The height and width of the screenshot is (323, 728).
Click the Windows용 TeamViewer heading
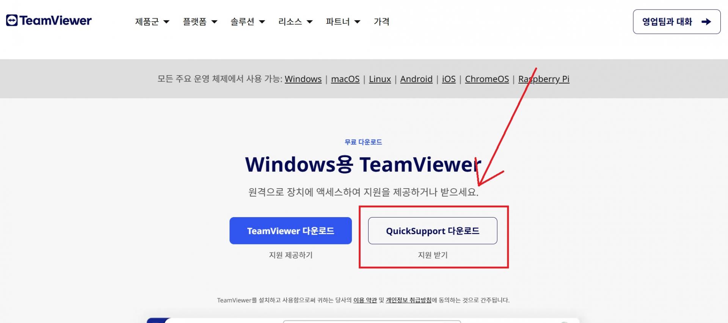(363, 164)
